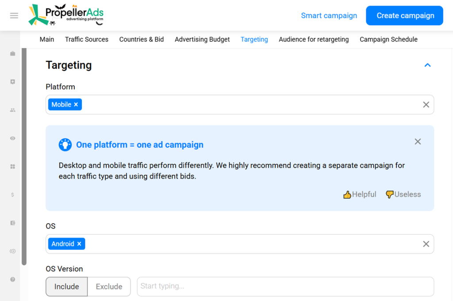Screen dimensions: 453x301
Task: Open the audiences people icon in sidebar
Action: tap(13, 110)
